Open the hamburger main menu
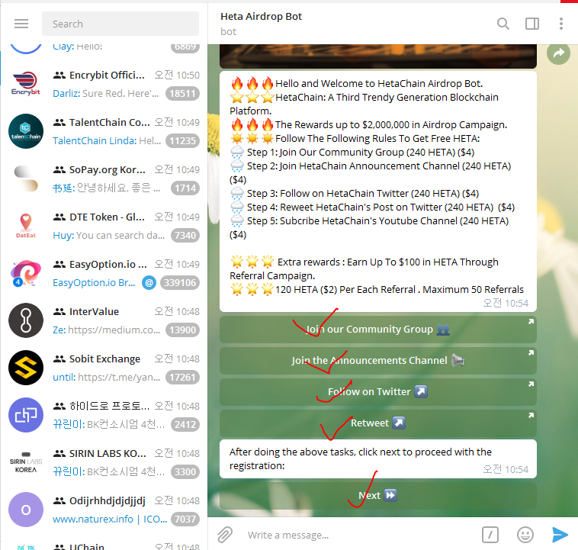578x550 pixels. pos(21,24)
